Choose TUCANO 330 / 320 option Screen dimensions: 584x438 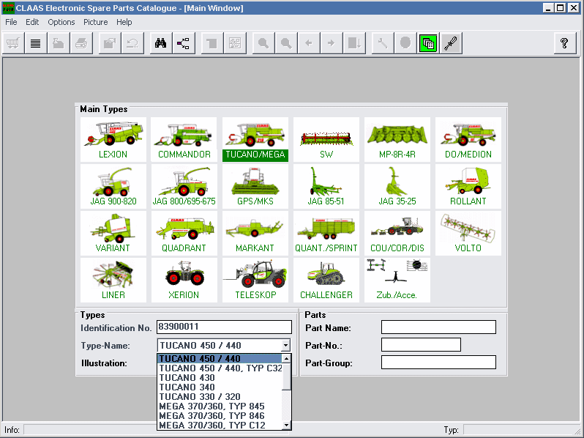(x=220, y=397)
